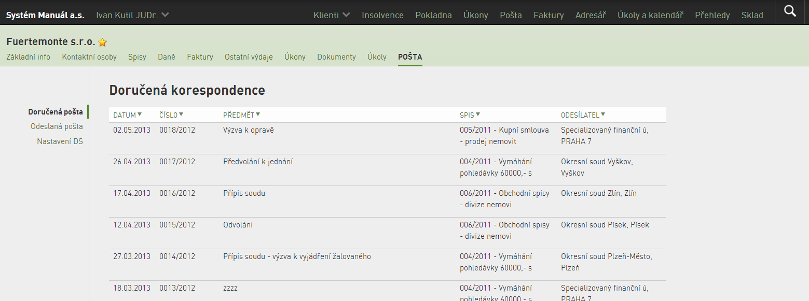Select the Faktury client tab
809x301 pixels.
coord(200,57)
